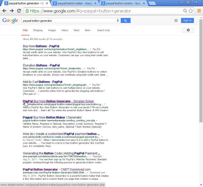The image size is (203, 187).
Task: Expand dropdown arrow after donate-intro URL
Action: click(x=85, y=68)
